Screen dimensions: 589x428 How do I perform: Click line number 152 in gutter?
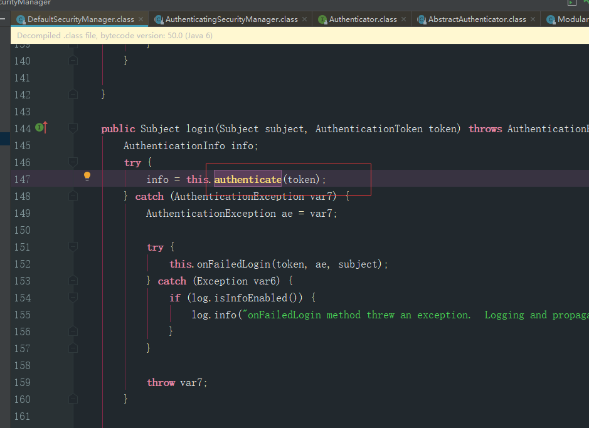click(x=22, y=264)
